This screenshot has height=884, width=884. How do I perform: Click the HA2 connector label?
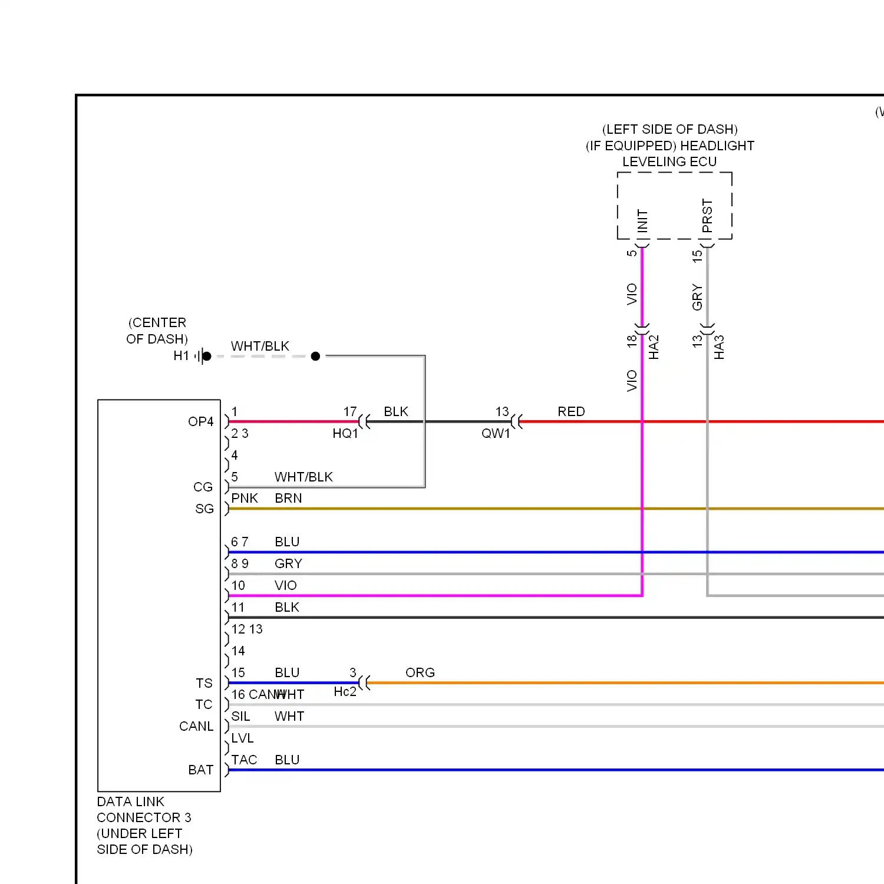tap(654, 347)
